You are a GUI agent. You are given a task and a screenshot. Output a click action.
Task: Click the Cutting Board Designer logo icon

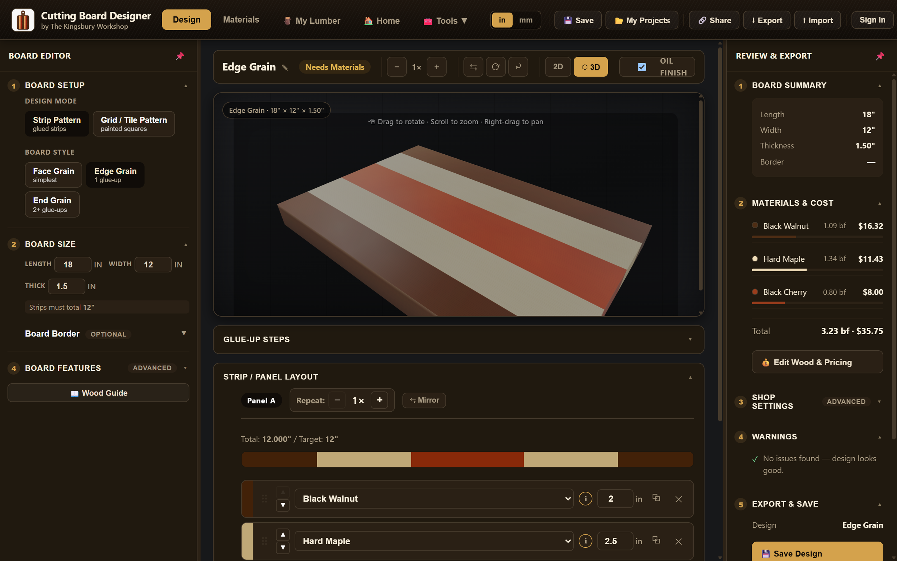23,20
